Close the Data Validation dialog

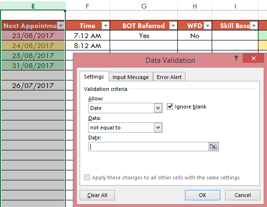254,58
